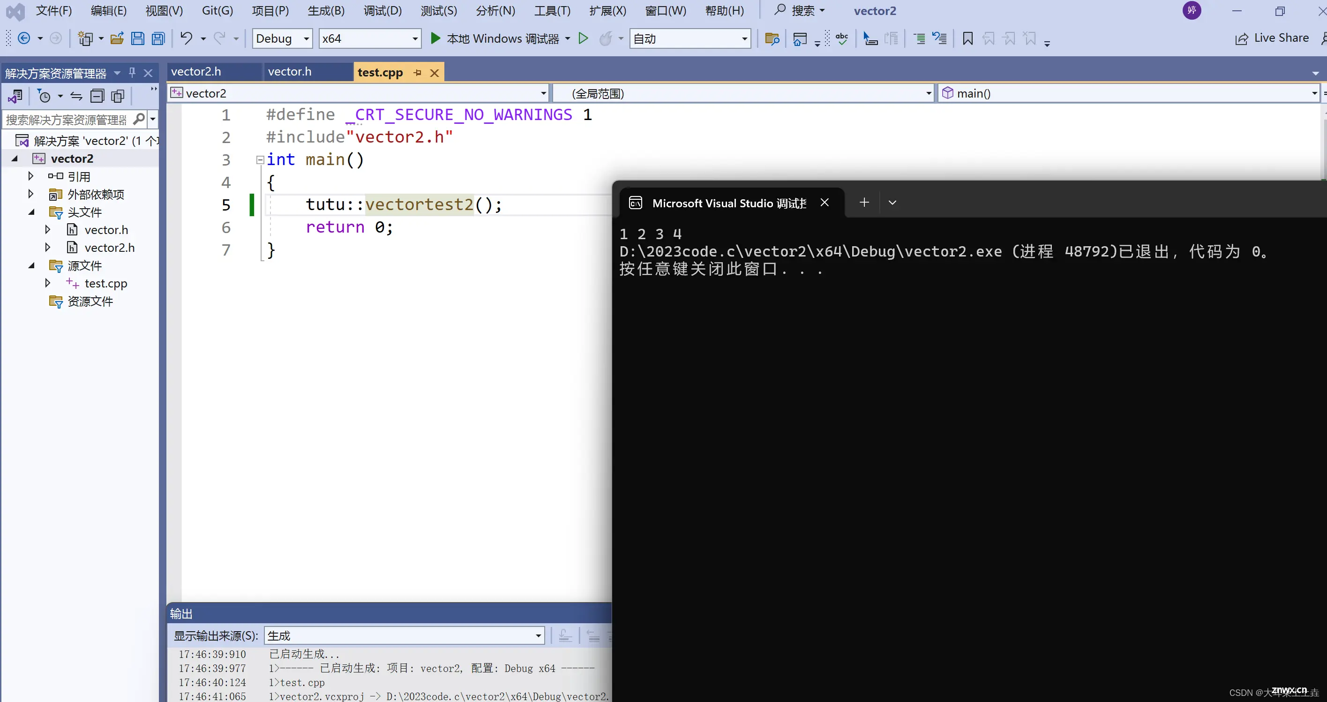
Task: Close the debug console tab
Action: [x=825, y=203]
